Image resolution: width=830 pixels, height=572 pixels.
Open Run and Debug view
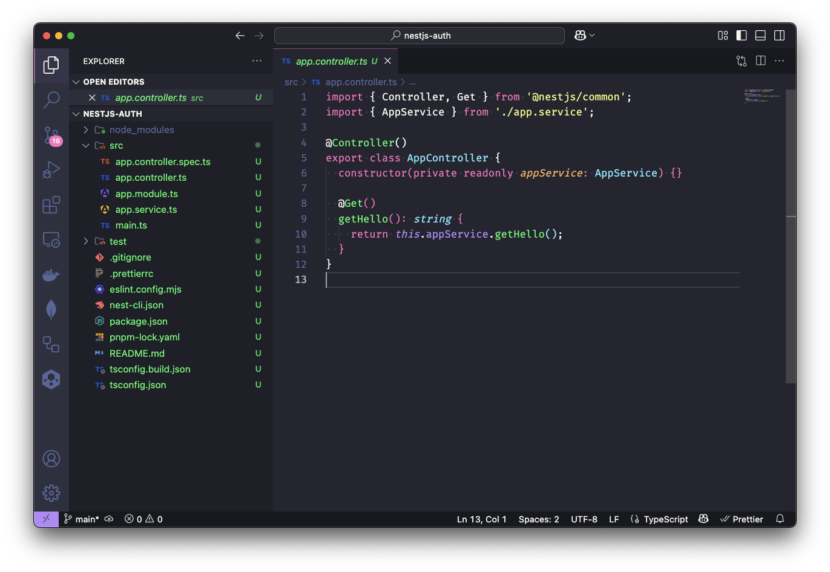pyautogui.click(x=51, y=170)
